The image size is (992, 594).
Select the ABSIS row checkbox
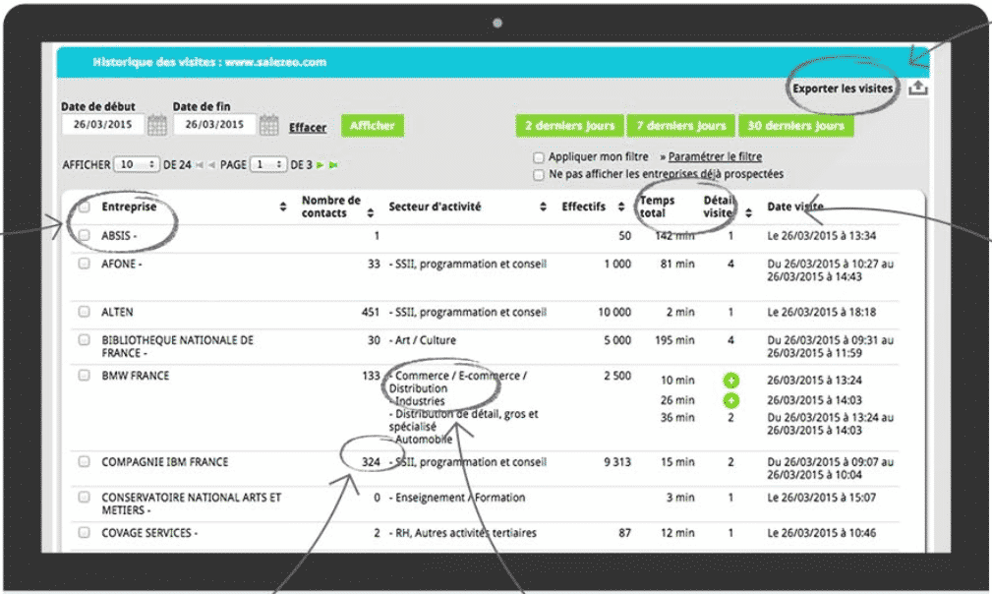pos(85,235)
